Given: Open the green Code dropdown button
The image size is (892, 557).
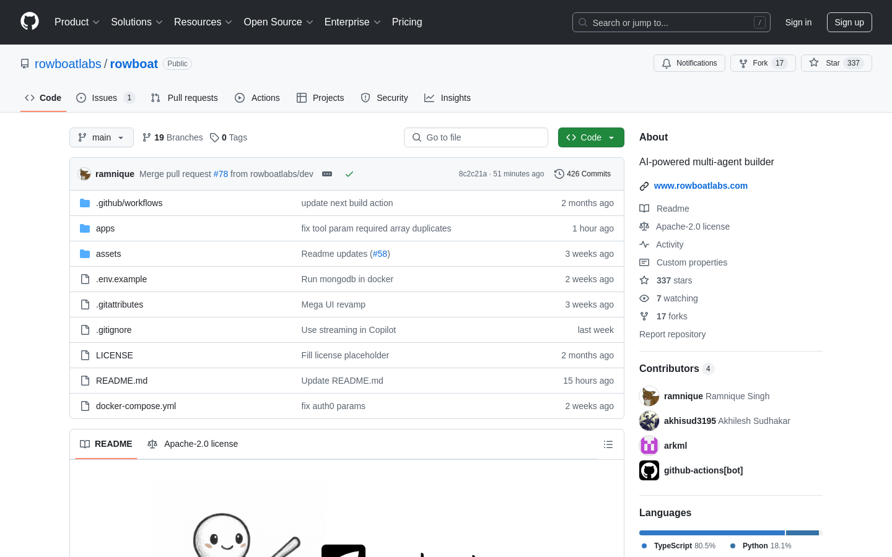Looking at the screenshot, I should pyautogui.click(x=591, y=137).
